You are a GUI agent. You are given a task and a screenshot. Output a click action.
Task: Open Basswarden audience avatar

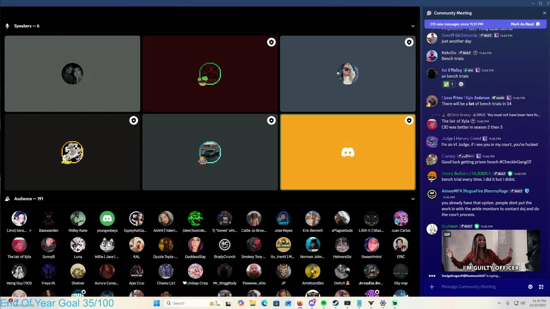tap(49, 218)
